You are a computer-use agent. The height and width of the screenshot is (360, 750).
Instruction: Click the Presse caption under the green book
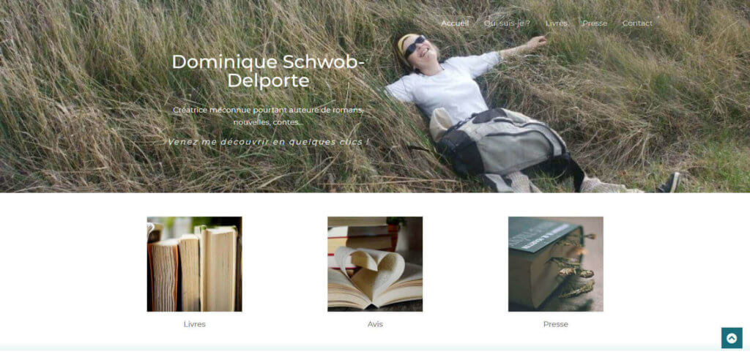(x=556, y=324)
